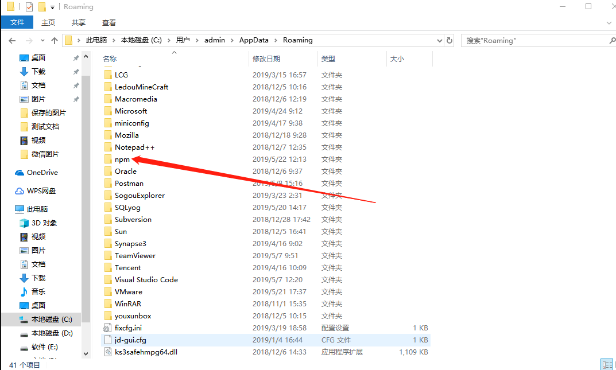Image resolution: width=616 pixels, height=370 pixels.
Task: Select 本地磁盘 (D:) in the navigation pane
Action: [x=52, y=333]
